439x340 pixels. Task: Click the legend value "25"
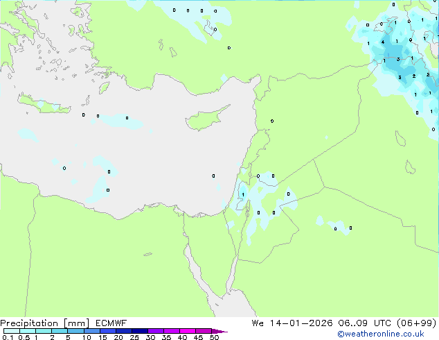(x=134, y=337)
